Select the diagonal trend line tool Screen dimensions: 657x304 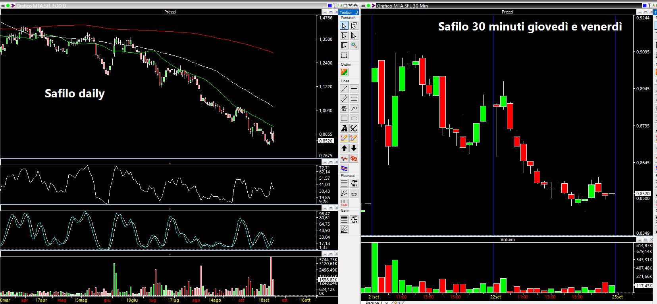[344, 89]
